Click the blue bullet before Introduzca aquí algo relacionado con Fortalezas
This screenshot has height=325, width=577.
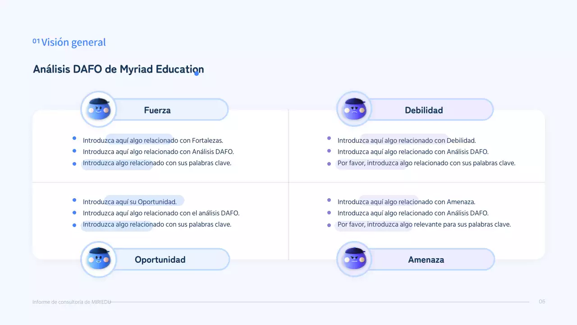point(74,139)
